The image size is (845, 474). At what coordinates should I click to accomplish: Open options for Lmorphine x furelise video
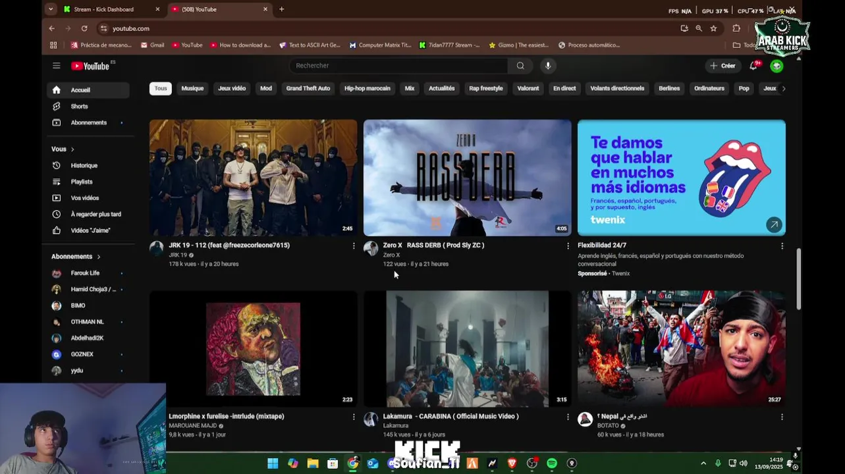pyautogui.click(x=354, y=417)
